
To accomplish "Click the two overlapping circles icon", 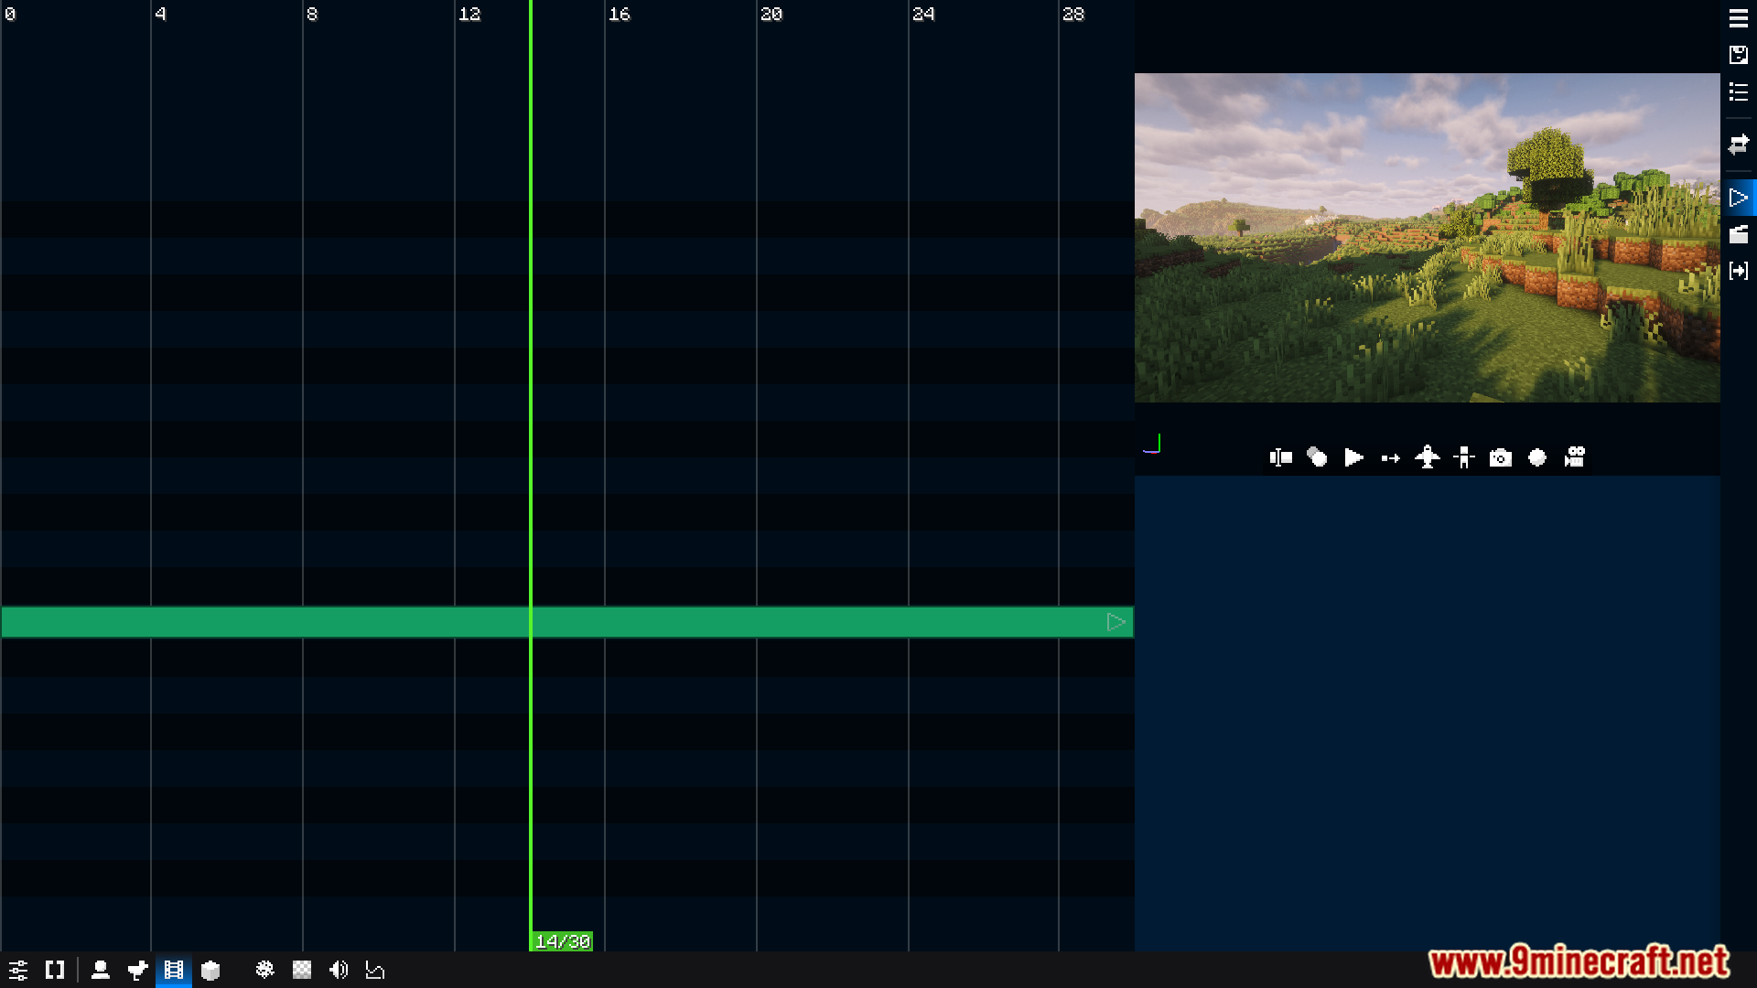I will point(1317,457).
